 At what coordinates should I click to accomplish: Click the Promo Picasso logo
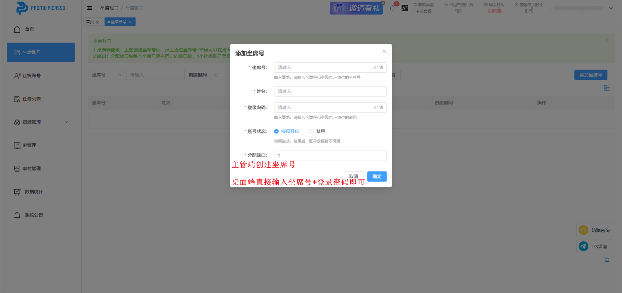pos(40,8)
